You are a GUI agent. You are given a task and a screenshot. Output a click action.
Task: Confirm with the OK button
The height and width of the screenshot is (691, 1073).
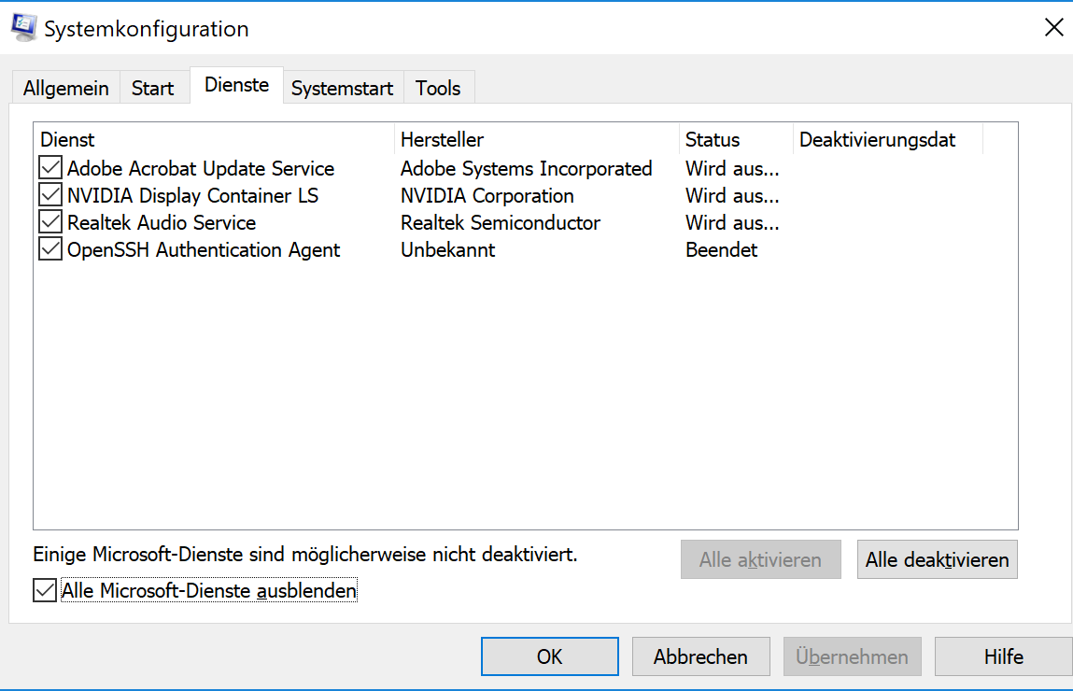tap(549, 656)
